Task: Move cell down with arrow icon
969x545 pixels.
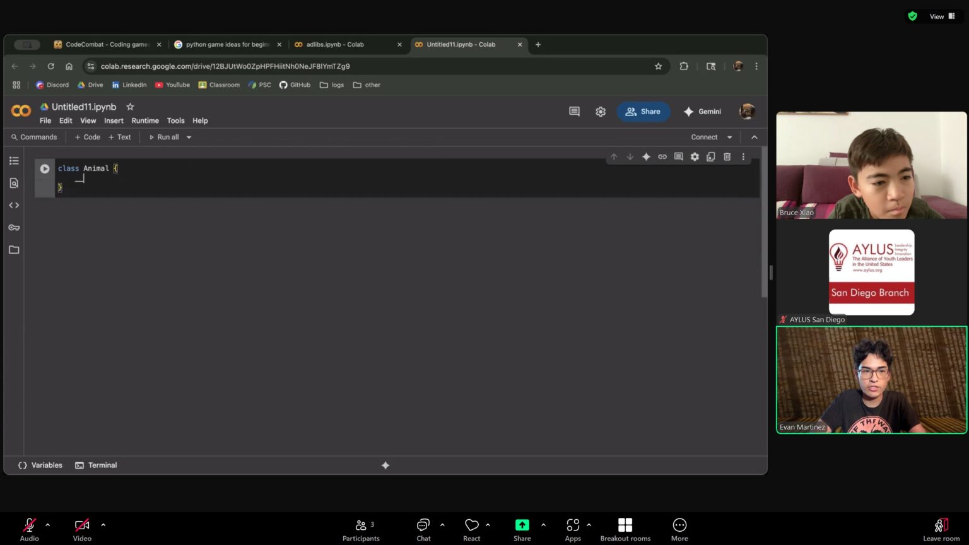Action: tap(630, 156)
